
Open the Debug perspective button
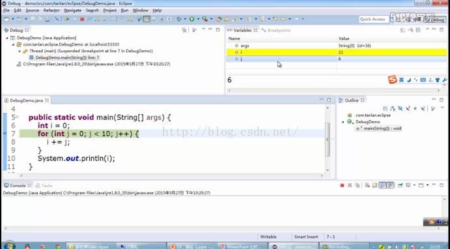(x=436, y=20)
